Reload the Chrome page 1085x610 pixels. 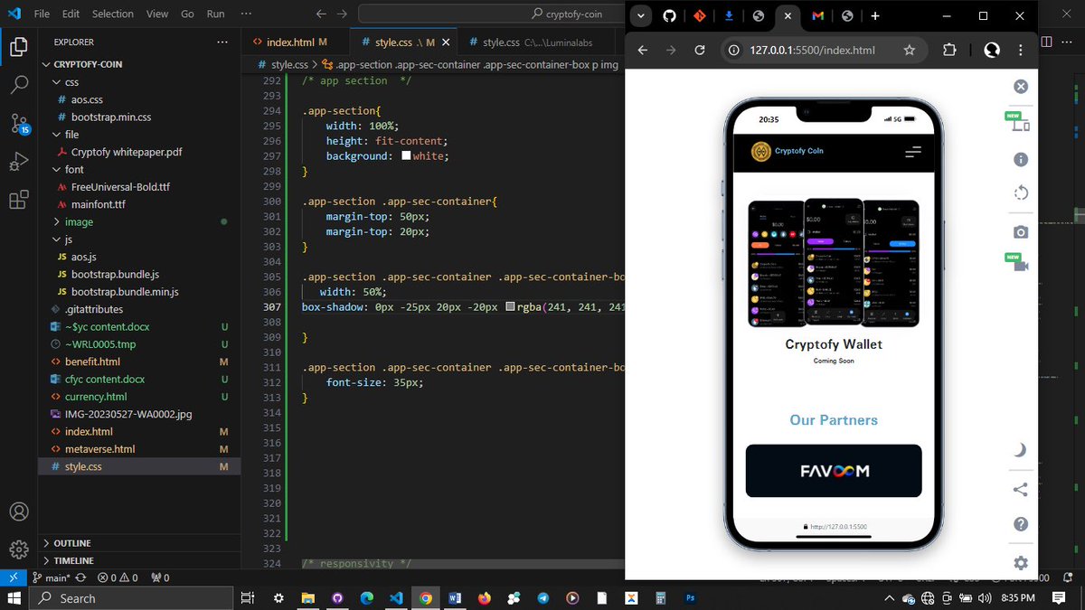(699, 51)
